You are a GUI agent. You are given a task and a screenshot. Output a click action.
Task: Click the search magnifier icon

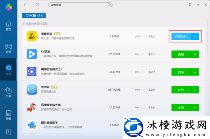(x=109, y=5)
